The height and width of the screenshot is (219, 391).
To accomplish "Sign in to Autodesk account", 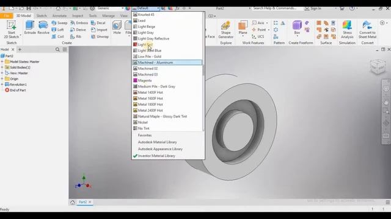I will (313, 9).
